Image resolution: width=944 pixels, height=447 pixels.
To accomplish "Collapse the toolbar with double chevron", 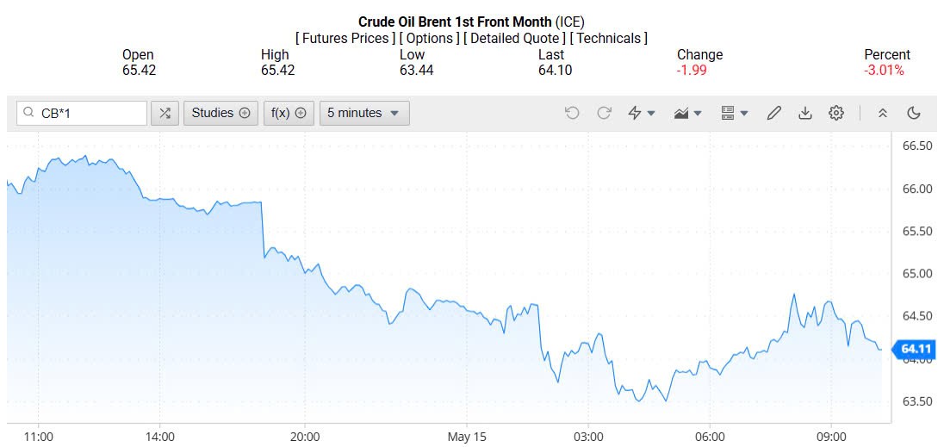I will point(883,113).
